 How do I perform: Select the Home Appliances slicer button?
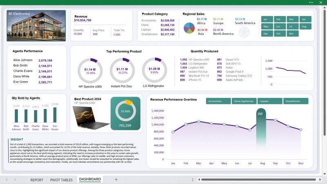[244, 101]
